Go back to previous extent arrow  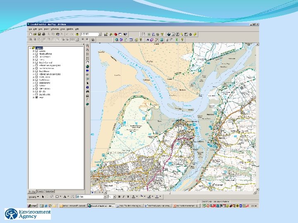[x=87, y=71]
